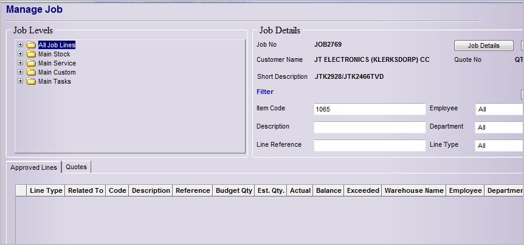Click the Description filter text field
524x245 pixels.
click(369, 127)
